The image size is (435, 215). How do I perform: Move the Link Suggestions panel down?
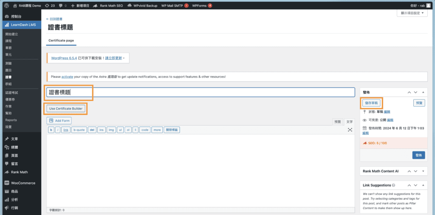click(416, 185)
